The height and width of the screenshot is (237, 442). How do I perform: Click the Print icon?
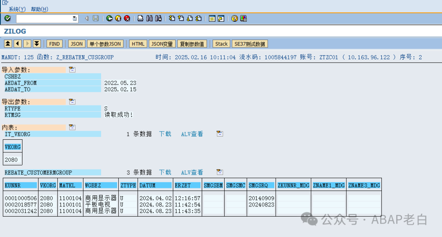pyautogui.click(x=140, y=18)
